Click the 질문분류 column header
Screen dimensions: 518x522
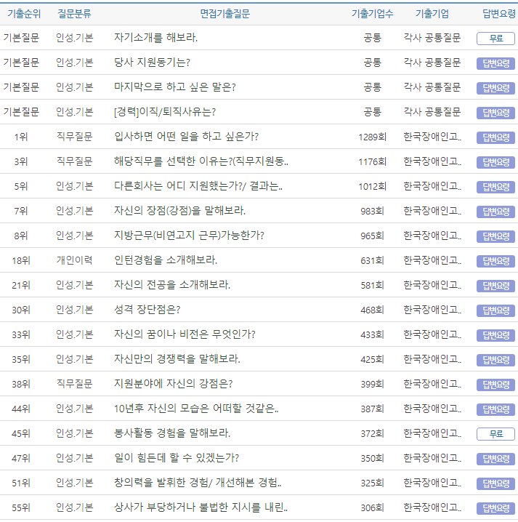[74, 14]
